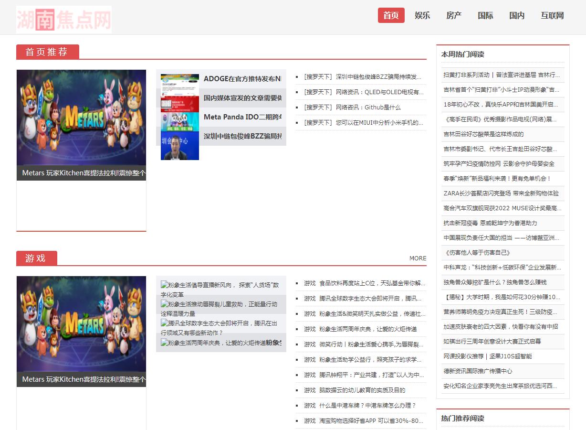The image size is (586, 430).
Task: Read ADOGE在官方推特发布 headline
Action: 242,79
